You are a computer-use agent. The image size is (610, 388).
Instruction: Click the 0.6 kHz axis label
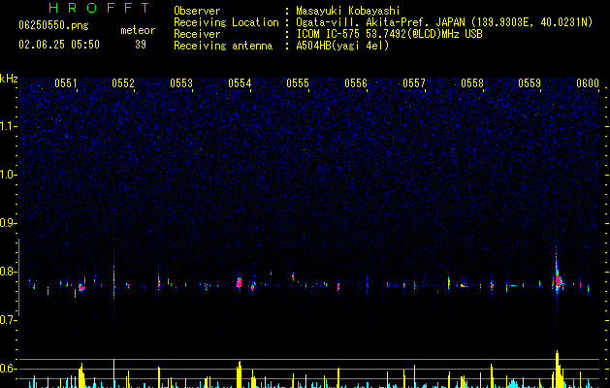click(9, 369)
